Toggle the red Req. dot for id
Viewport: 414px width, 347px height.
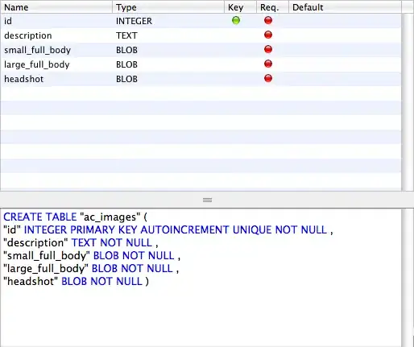click(268, 20)
